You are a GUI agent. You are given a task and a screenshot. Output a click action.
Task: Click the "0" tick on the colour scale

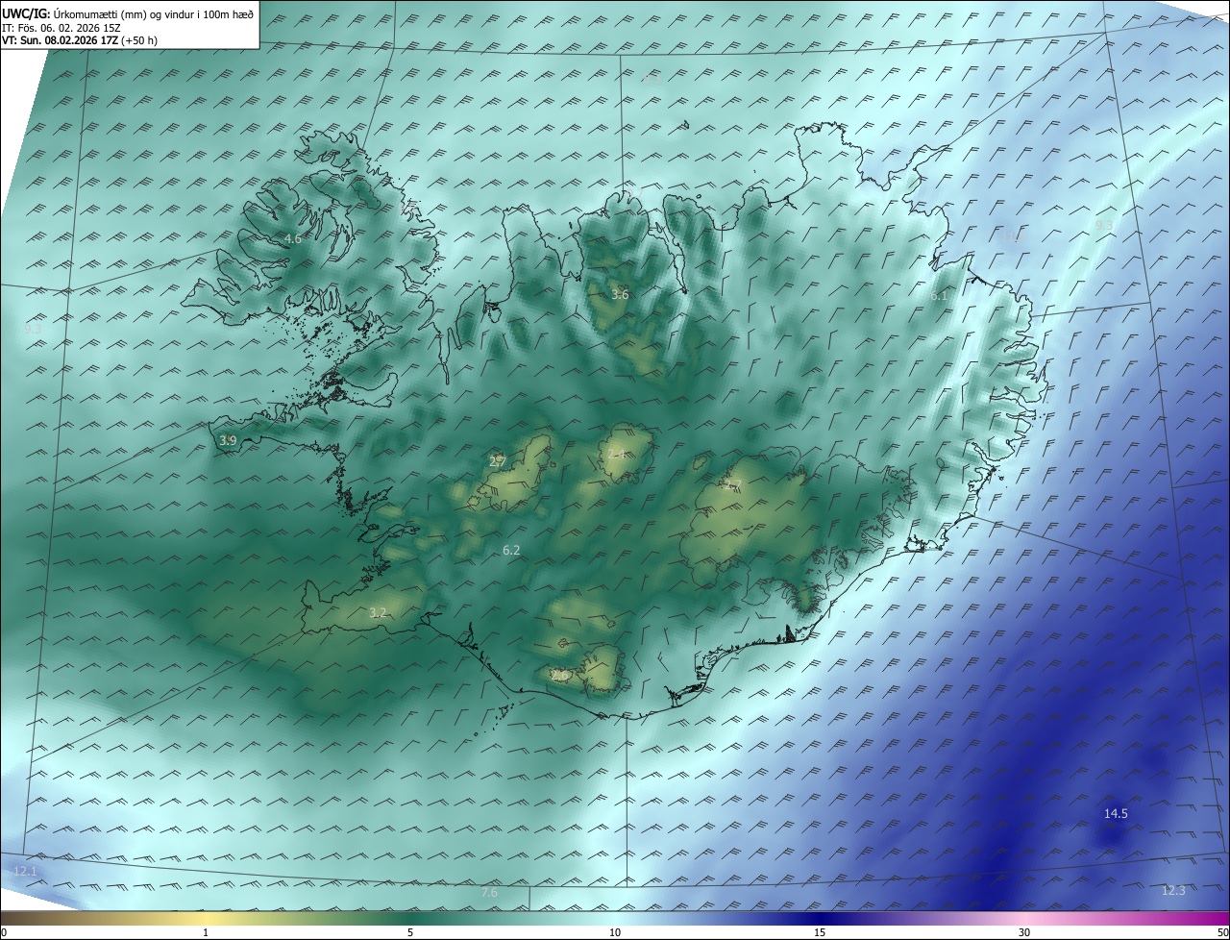(4, 932)
